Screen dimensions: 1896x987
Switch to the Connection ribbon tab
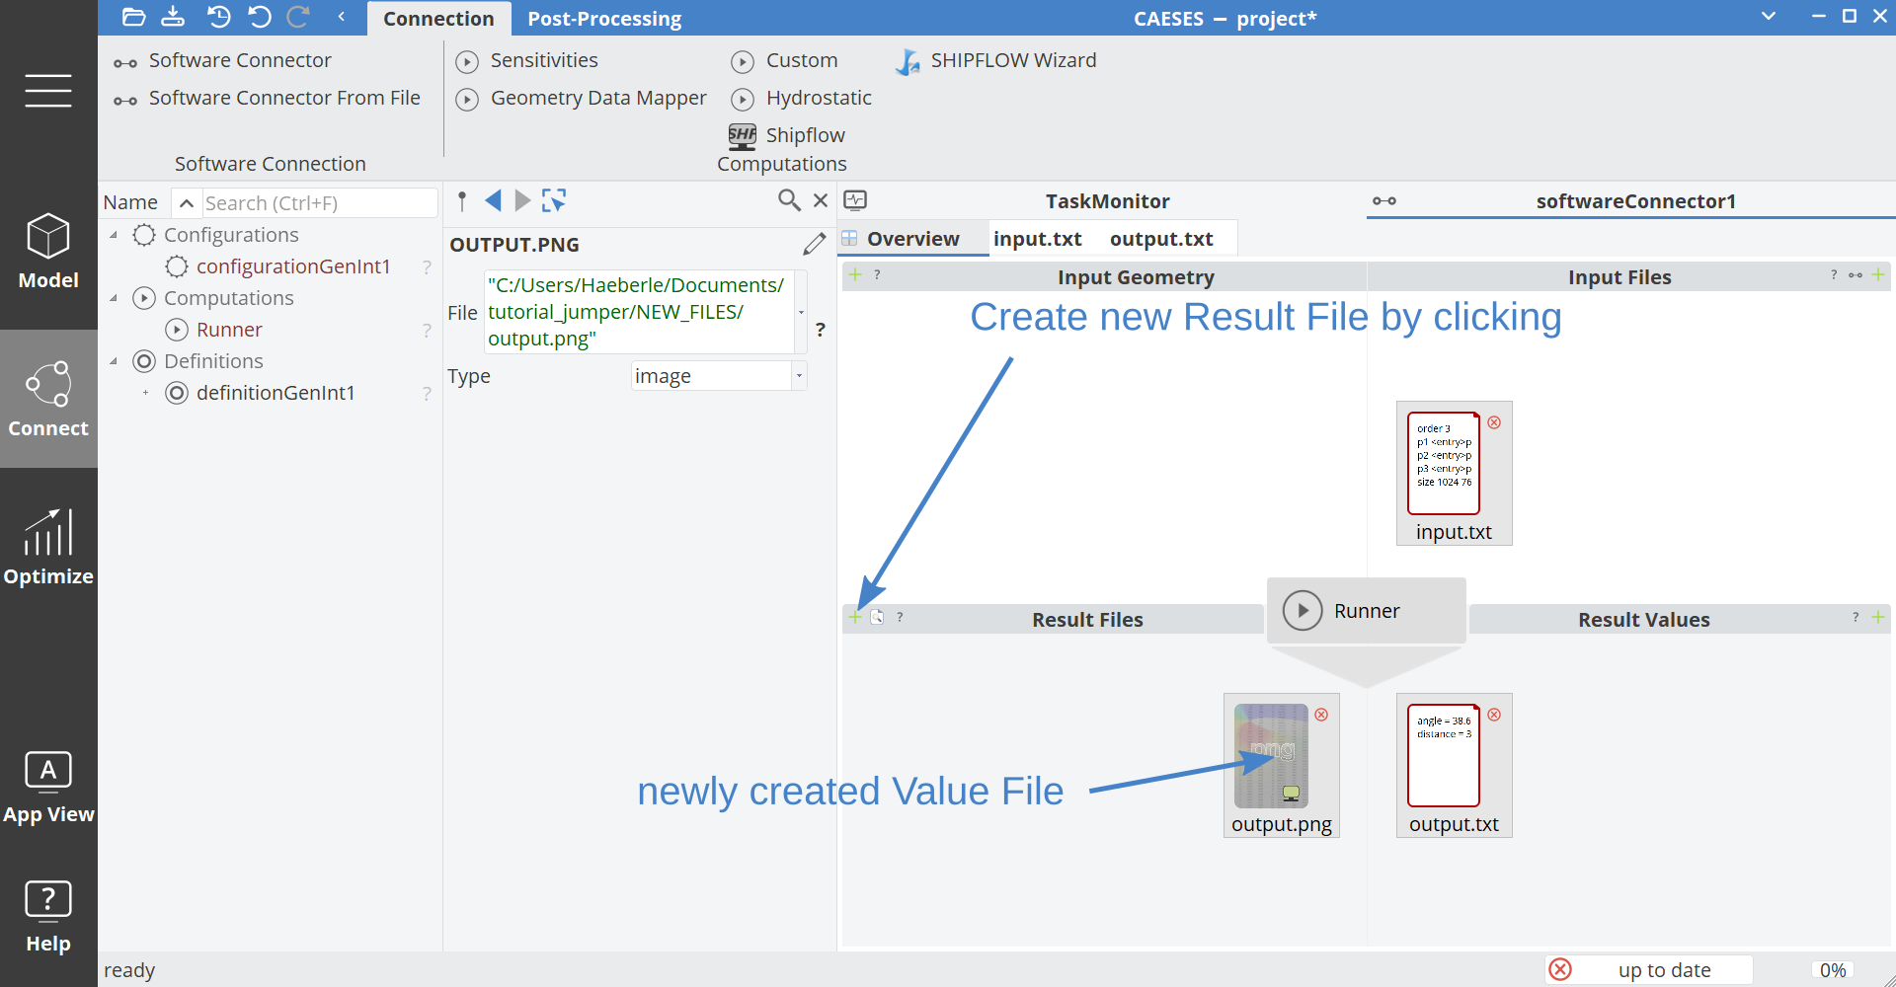coord(438,19)
